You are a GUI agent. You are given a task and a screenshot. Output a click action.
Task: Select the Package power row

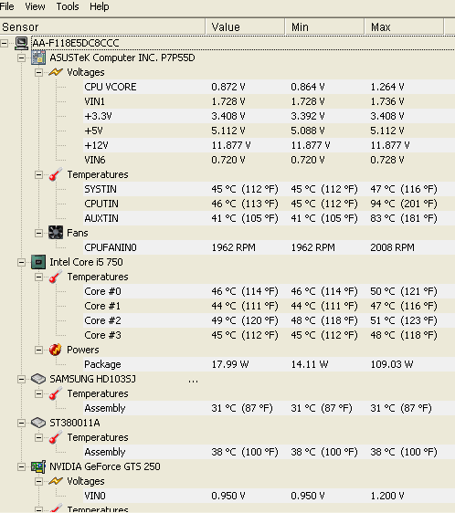point(269,364)
